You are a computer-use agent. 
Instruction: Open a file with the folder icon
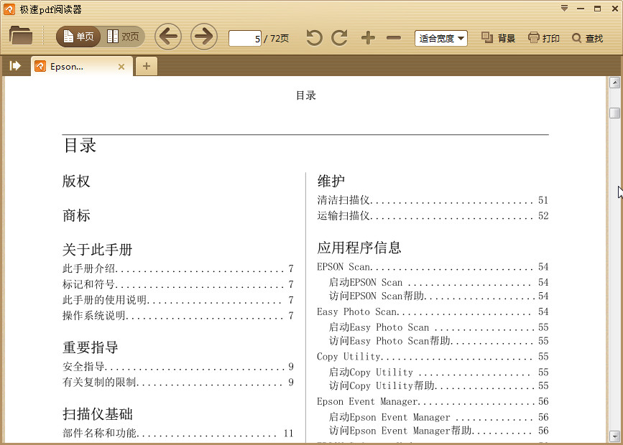21,36
